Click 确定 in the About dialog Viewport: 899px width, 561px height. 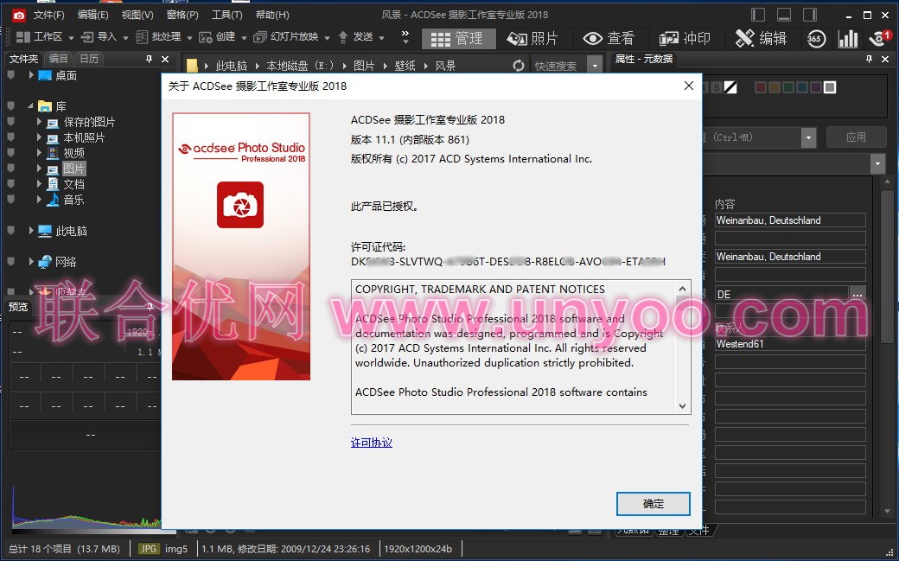[x=653, y=504]
